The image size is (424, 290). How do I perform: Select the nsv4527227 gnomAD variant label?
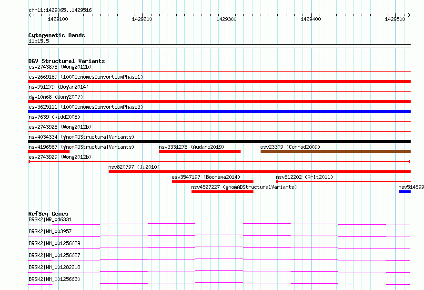point(244,187)
